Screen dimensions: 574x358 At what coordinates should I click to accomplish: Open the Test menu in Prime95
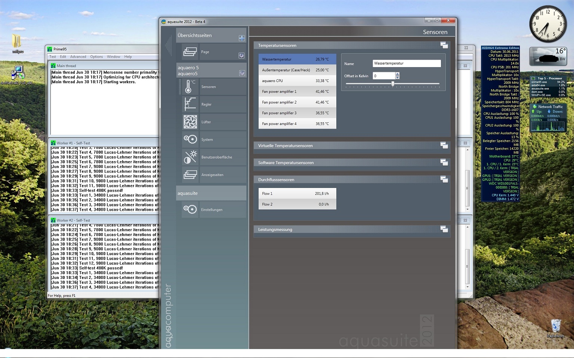pos(53,57)
